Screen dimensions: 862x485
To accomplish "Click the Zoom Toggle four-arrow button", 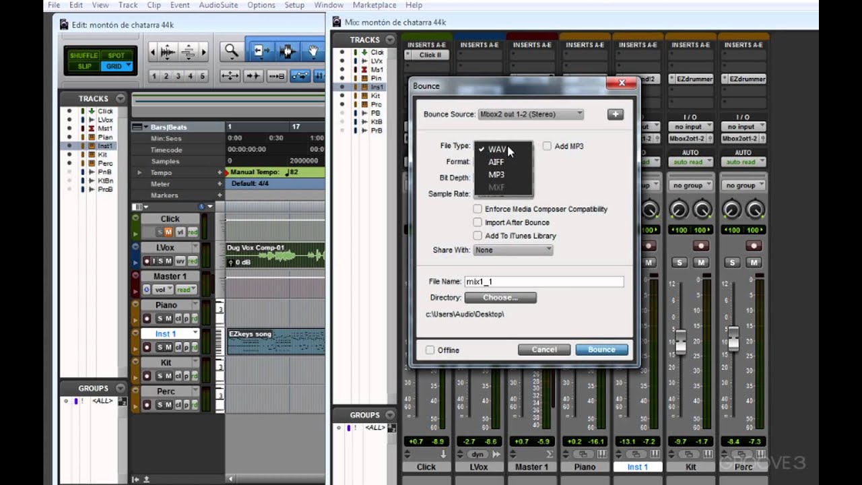I will coord(230,76).
